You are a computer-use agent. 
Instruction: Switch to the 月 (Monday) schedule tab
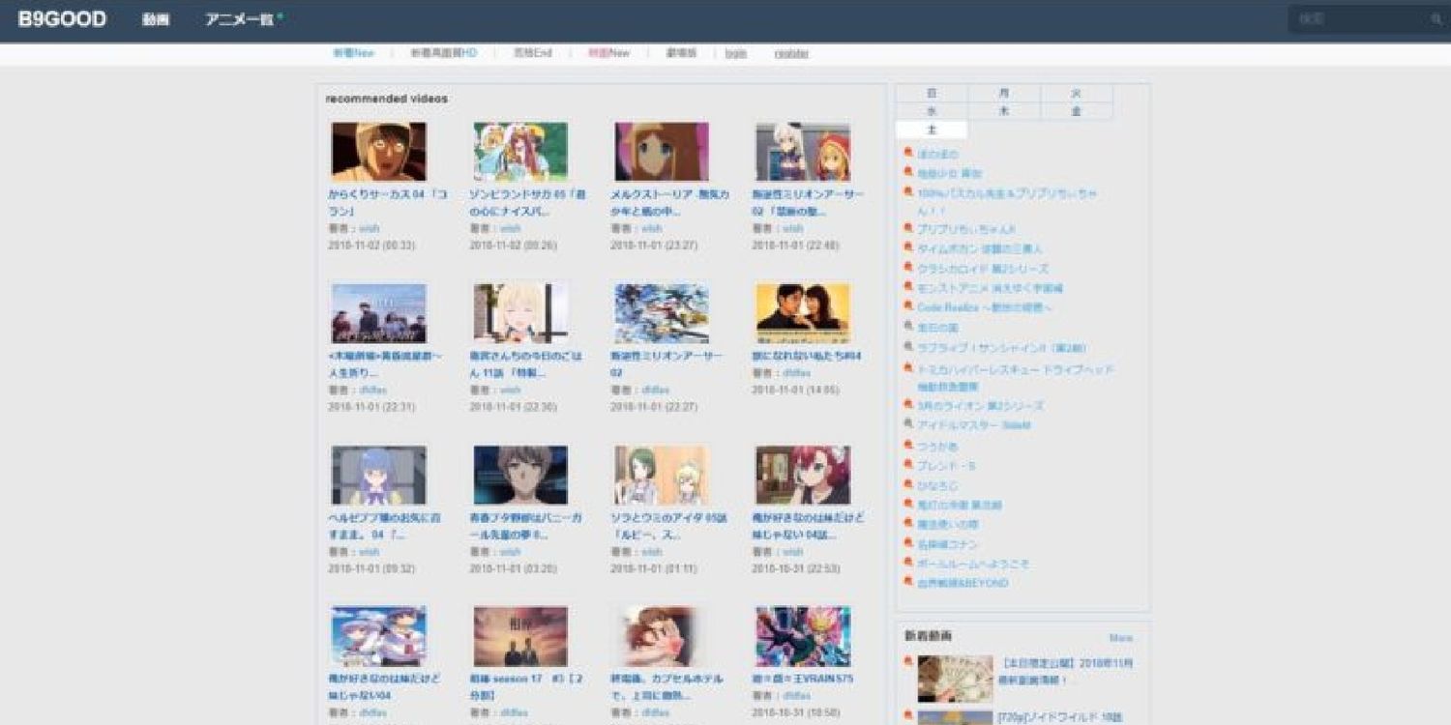pyautogui.click(x=1004, y=94)
